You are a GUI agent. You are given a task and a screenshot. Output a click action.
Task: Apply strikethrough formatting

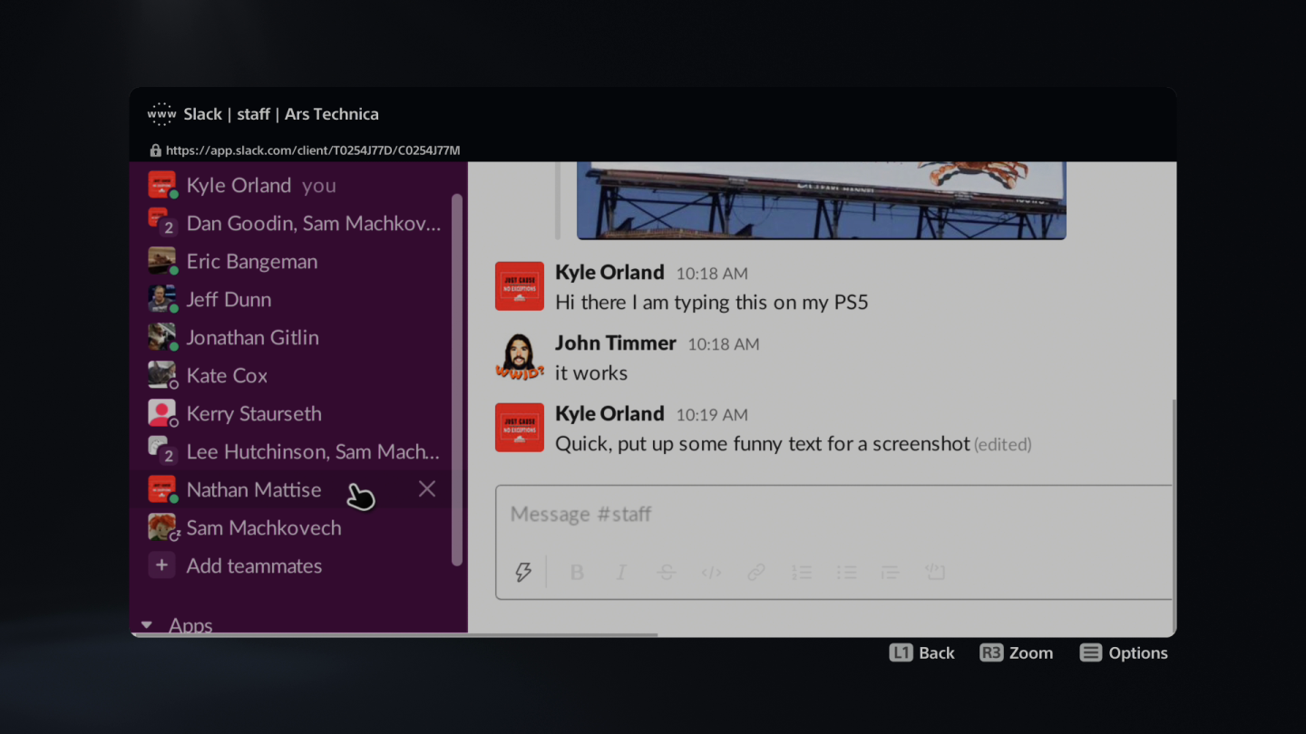(x=666, y=572)
